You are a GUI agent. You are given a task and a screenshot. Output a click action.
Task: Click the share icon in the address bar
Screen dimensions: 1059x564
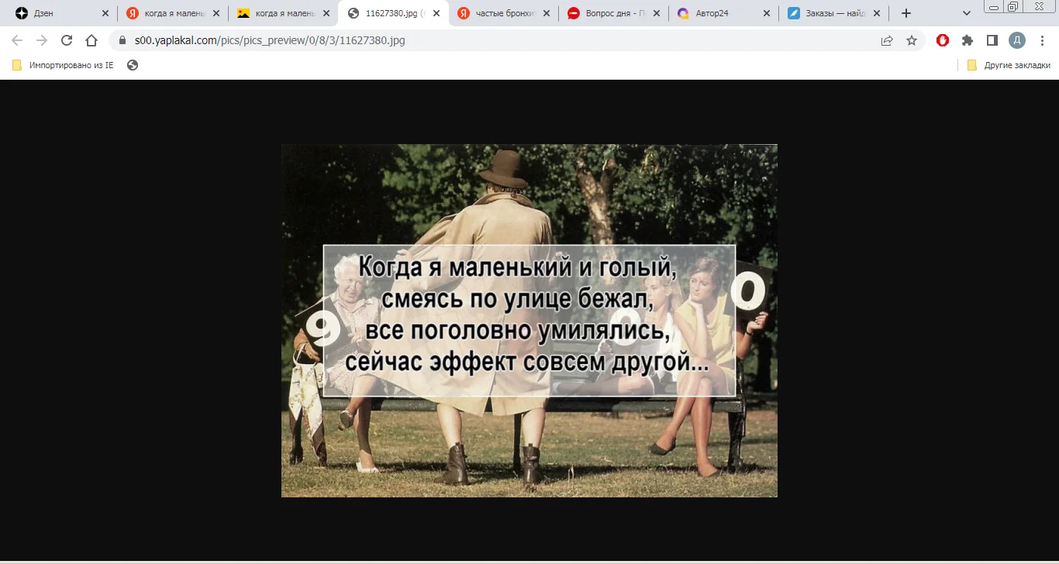886,40
